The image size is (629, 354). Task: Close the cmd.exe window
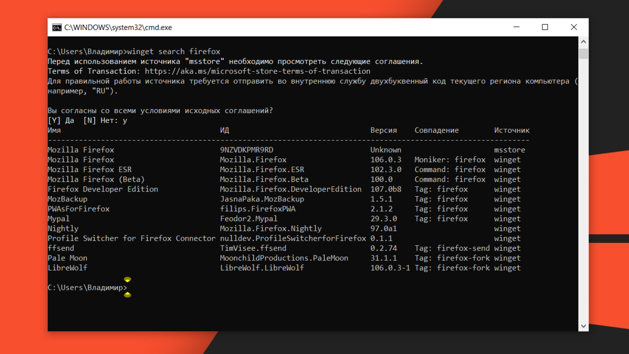tap(574, 27)
